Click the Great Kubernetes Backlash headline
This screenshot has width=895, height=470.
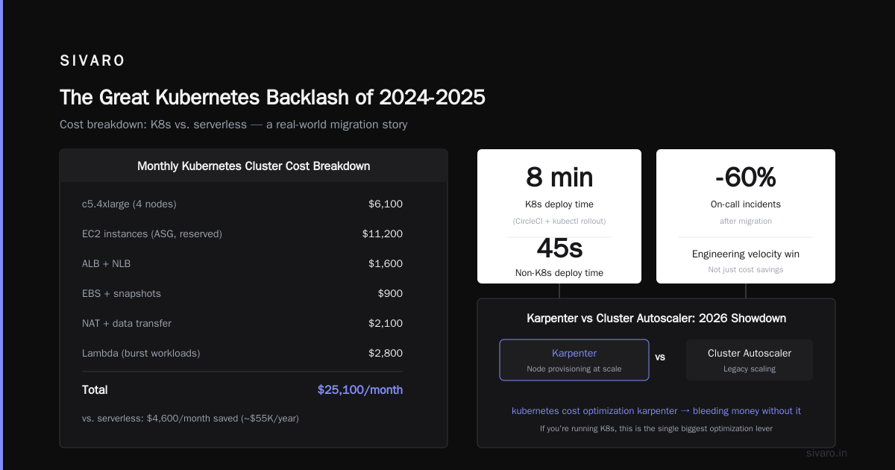click(x=272, y=98)
